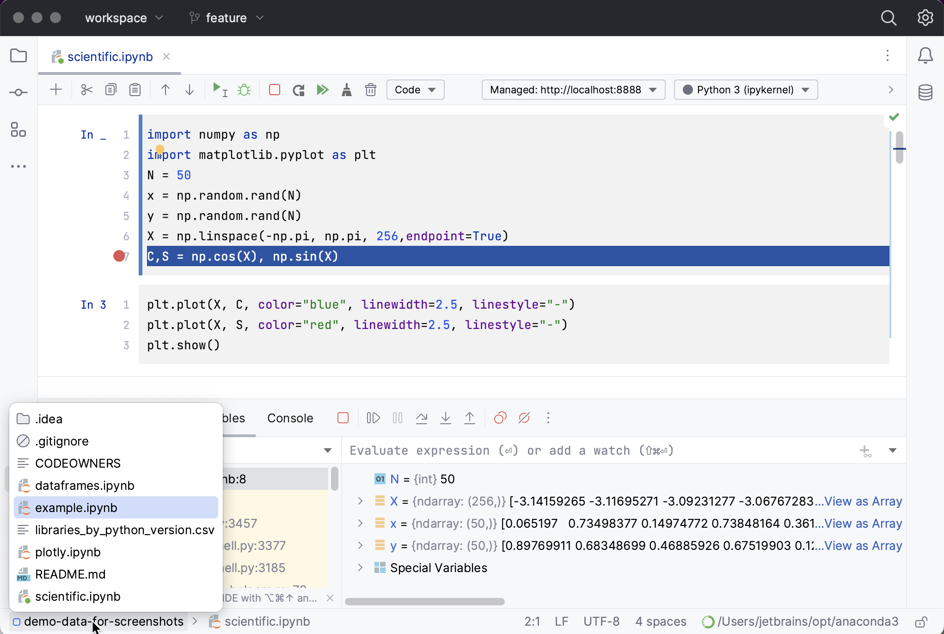Copy the cell
Screen dimensions: 944x634
(x=111, y=90)
